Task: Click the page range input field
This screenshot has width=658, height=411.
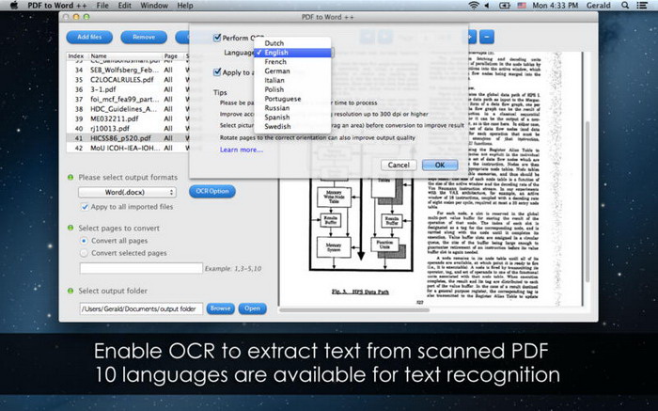Action: click(141, 268)
